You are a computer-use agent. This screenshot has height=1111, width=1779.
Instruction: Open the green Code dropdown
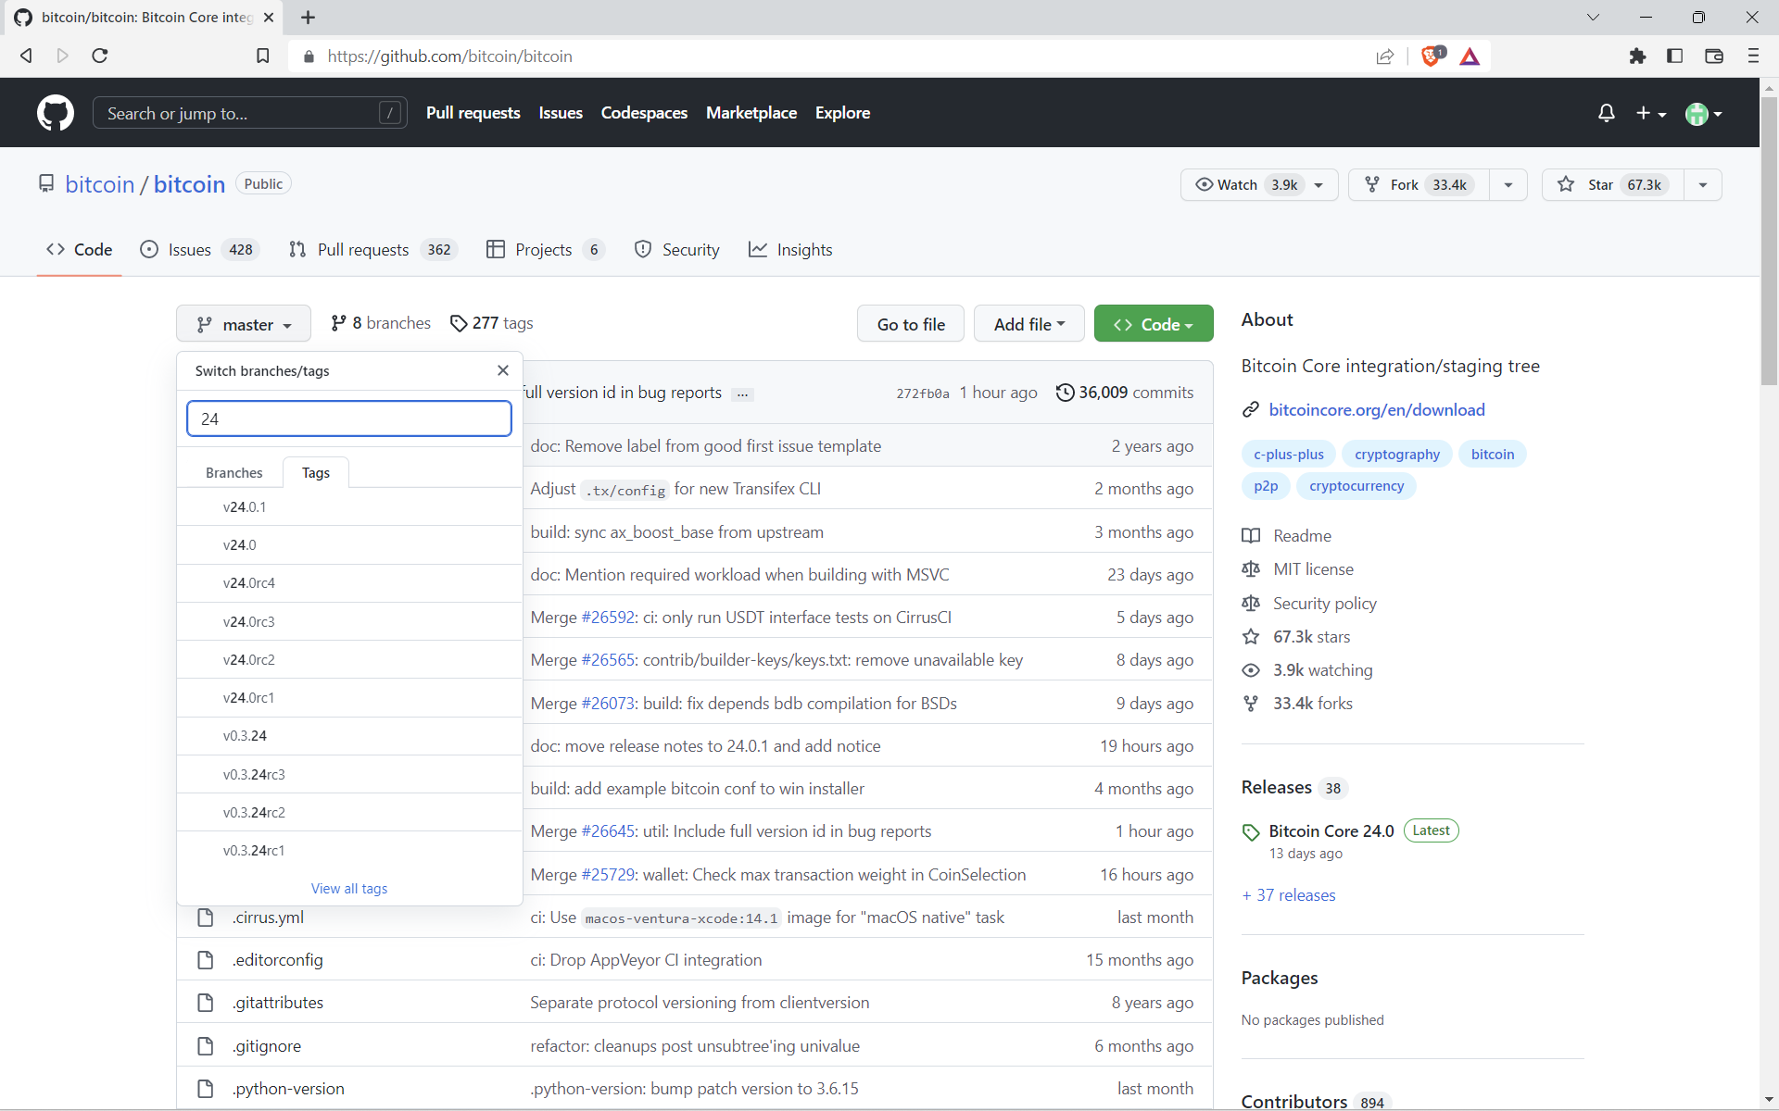pos(1153,324)
